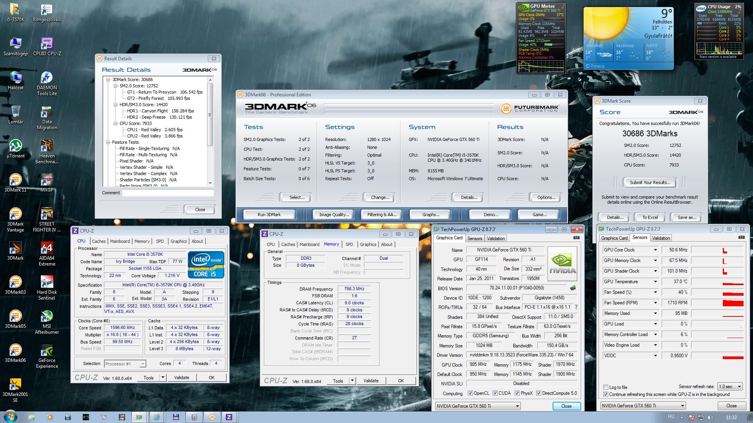
Task: Open GeForce Experience desktop icon
Action: tap(47, 356)
